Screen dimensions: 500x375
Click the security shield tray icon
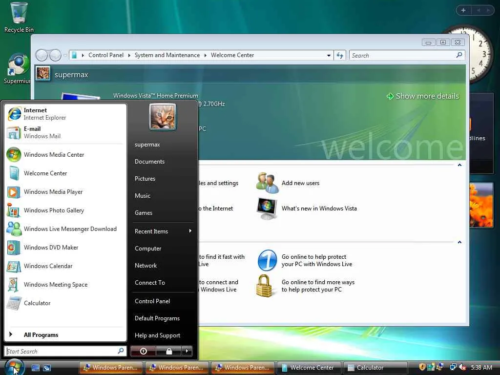(x=422, y=367)
